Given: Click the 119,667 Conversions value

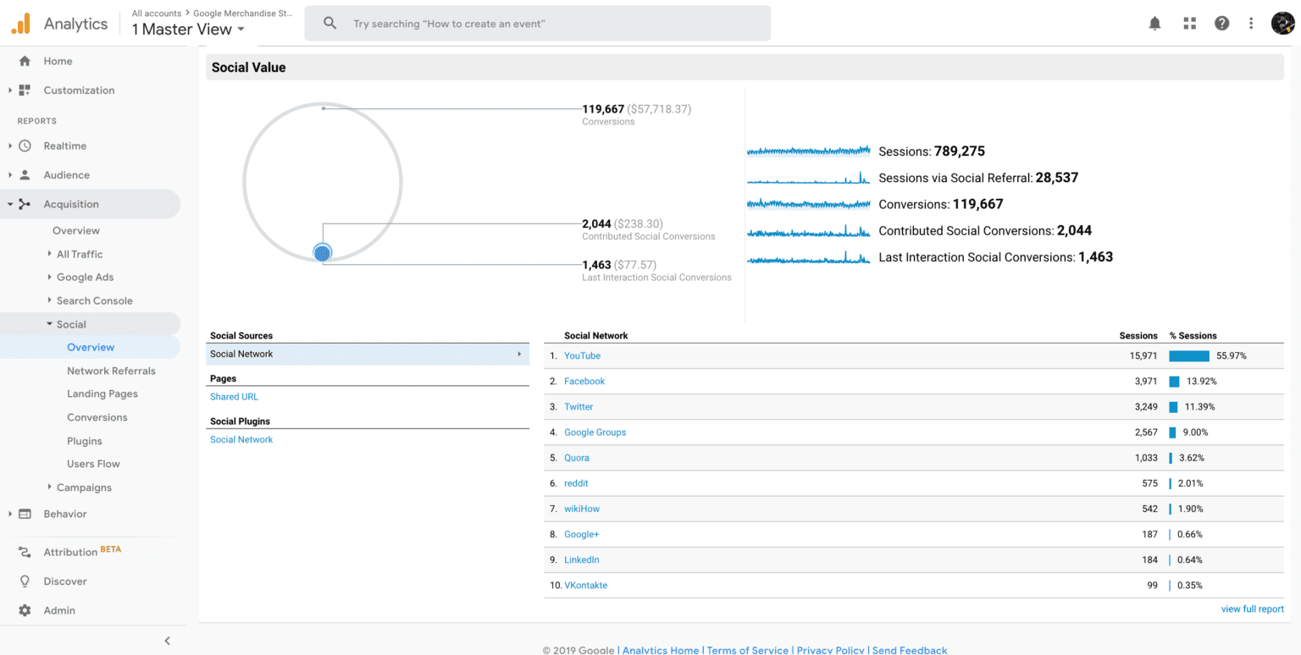Looking at the screenshot, I should [x=603, y=109].
